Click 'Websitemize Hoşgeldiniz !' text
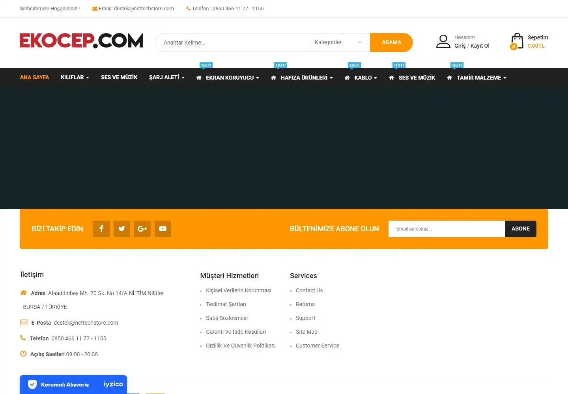 [50, 8]
